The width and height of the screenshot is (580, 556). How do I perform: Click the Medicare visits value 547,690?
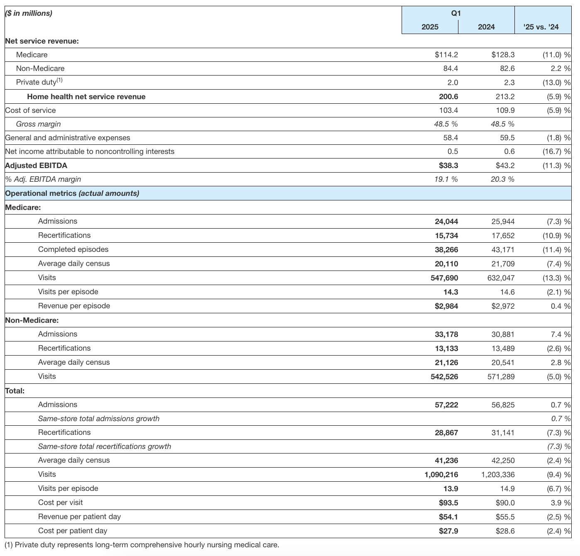click(444, 278)
